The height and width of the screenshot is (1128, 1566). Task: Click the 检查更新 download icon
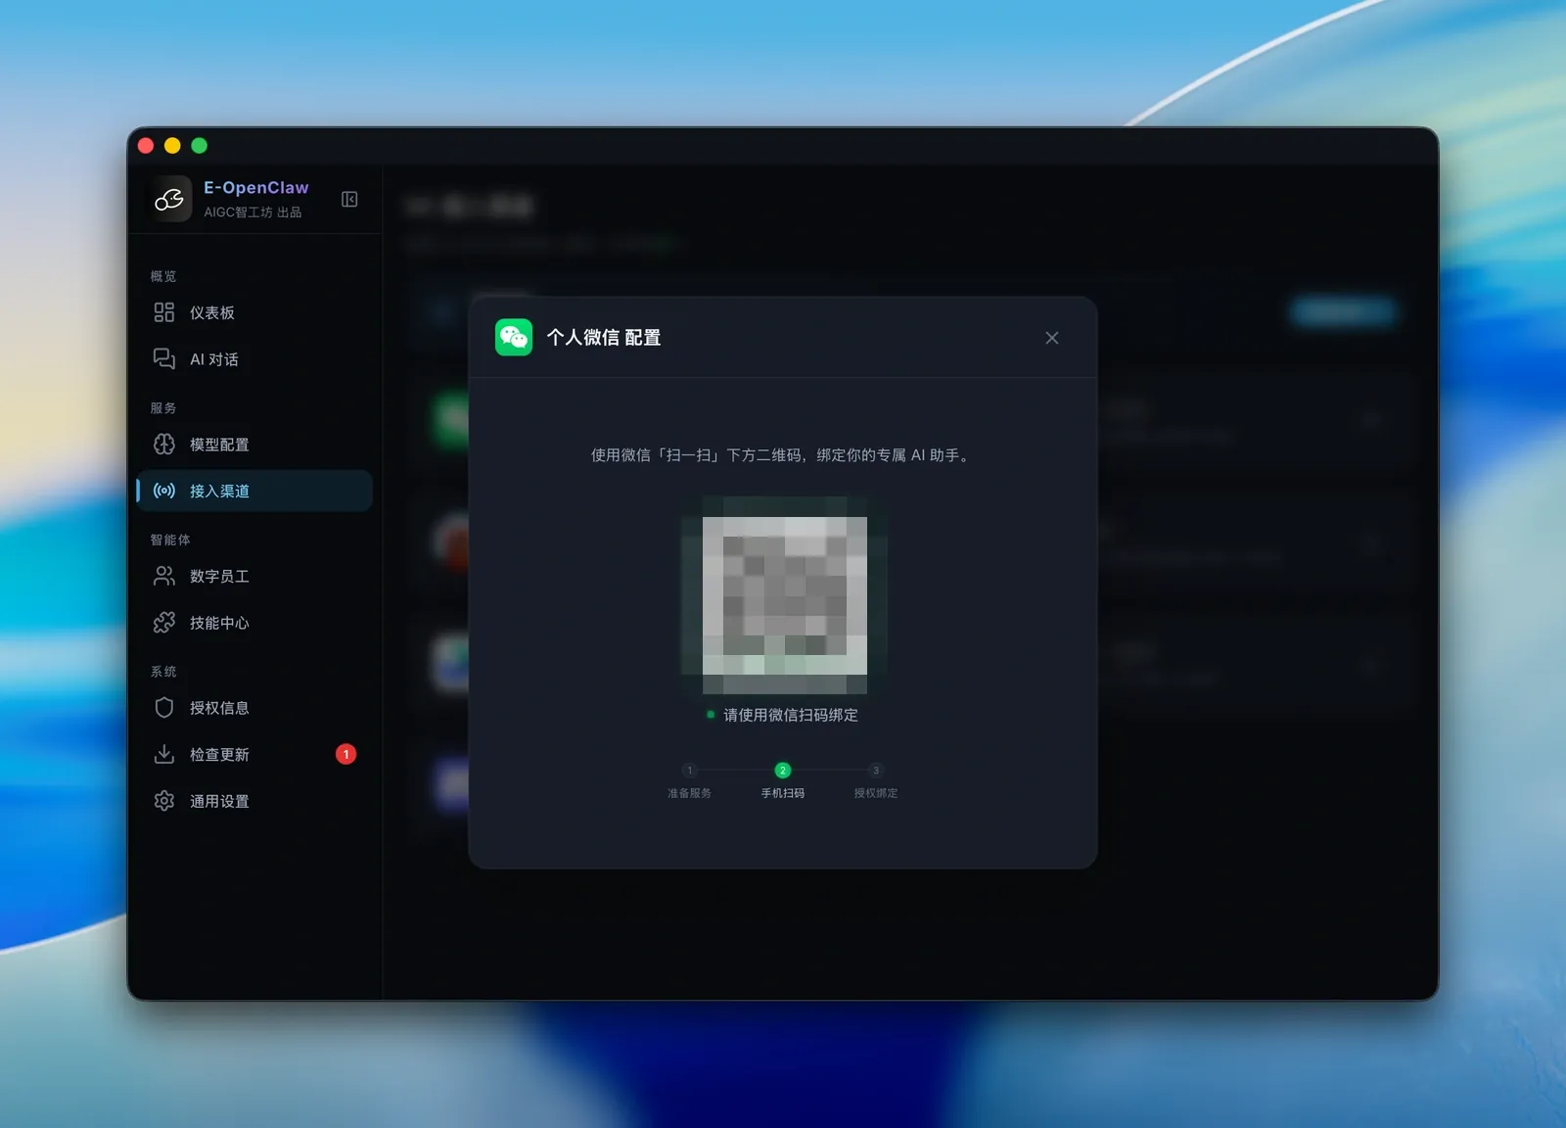click(x=164, y=754)
